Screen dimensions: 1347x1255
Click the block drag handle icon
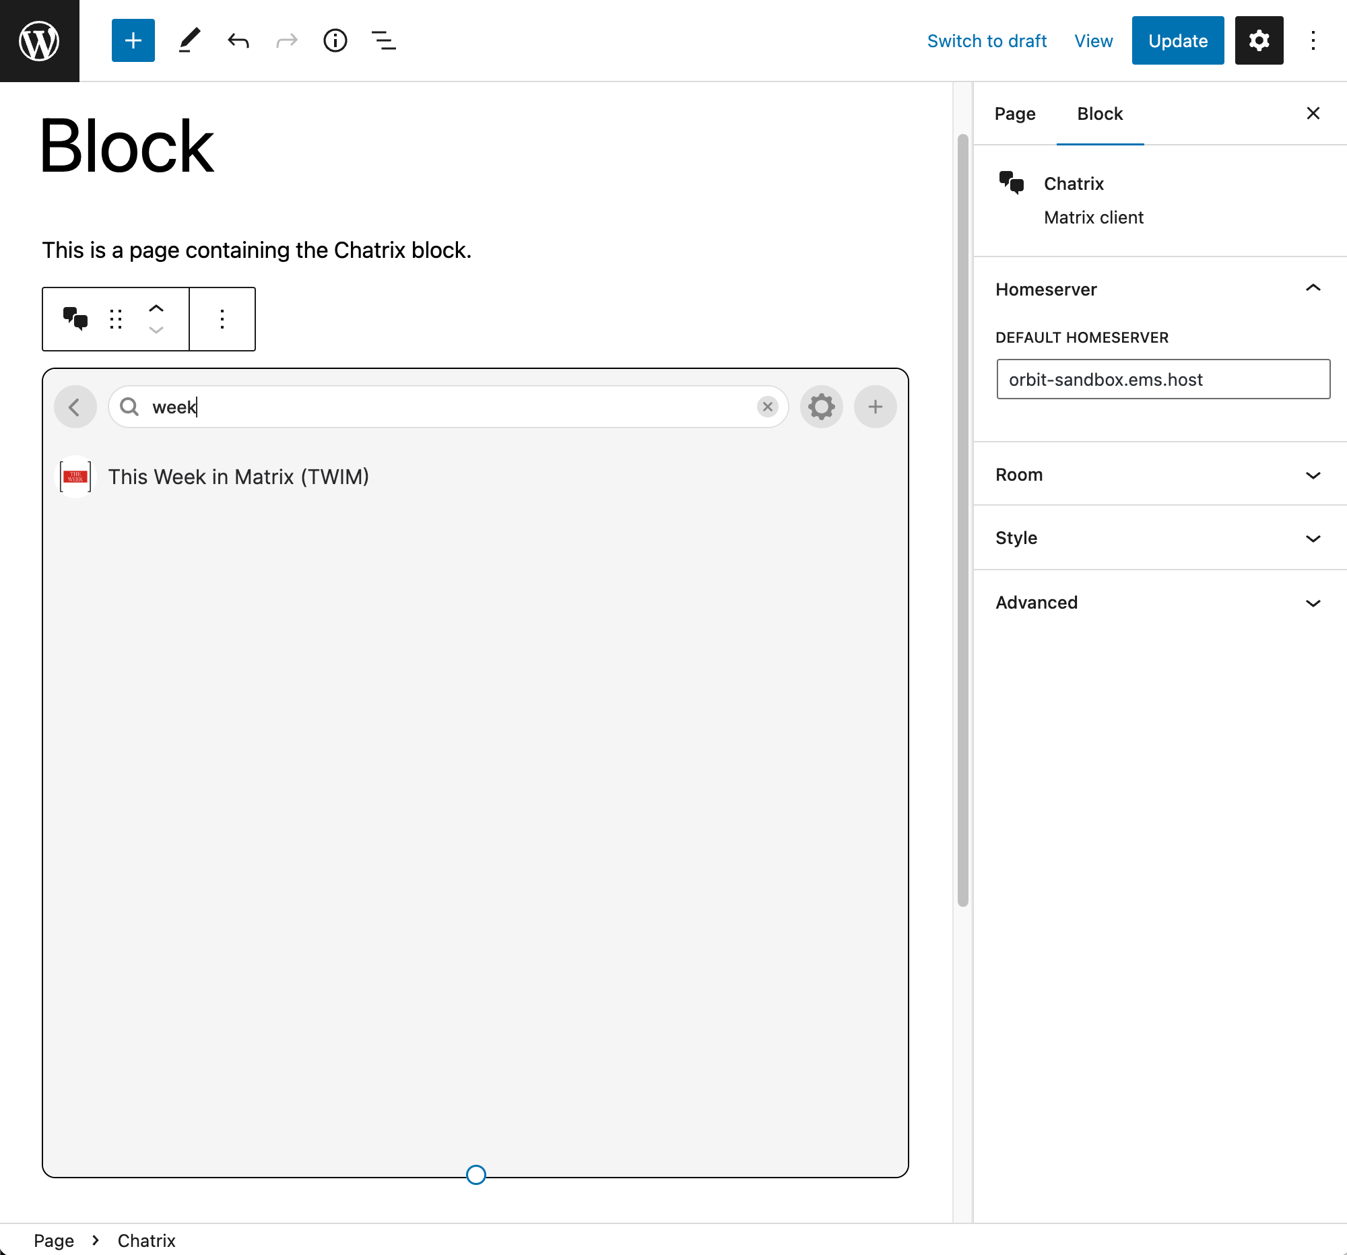(116, 318)
